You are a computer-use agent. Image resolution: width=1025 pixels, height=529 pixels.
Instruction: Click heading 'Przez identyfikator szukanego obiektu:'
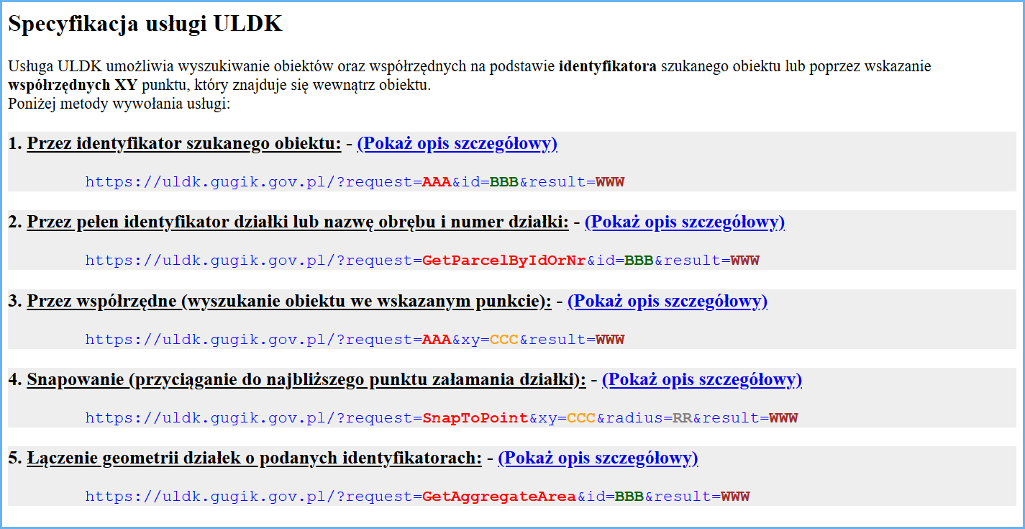[x=184, y=143]
